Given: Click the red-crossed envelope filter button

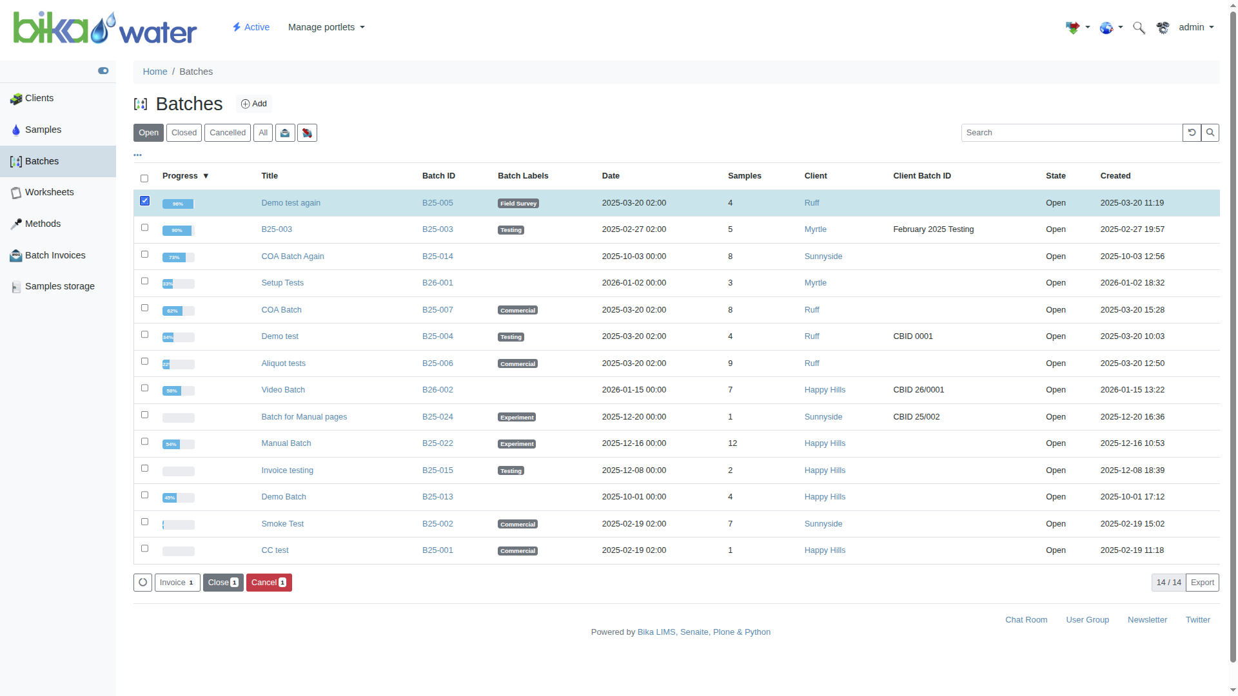Looking at the screenshot, I should click(307, 133).
